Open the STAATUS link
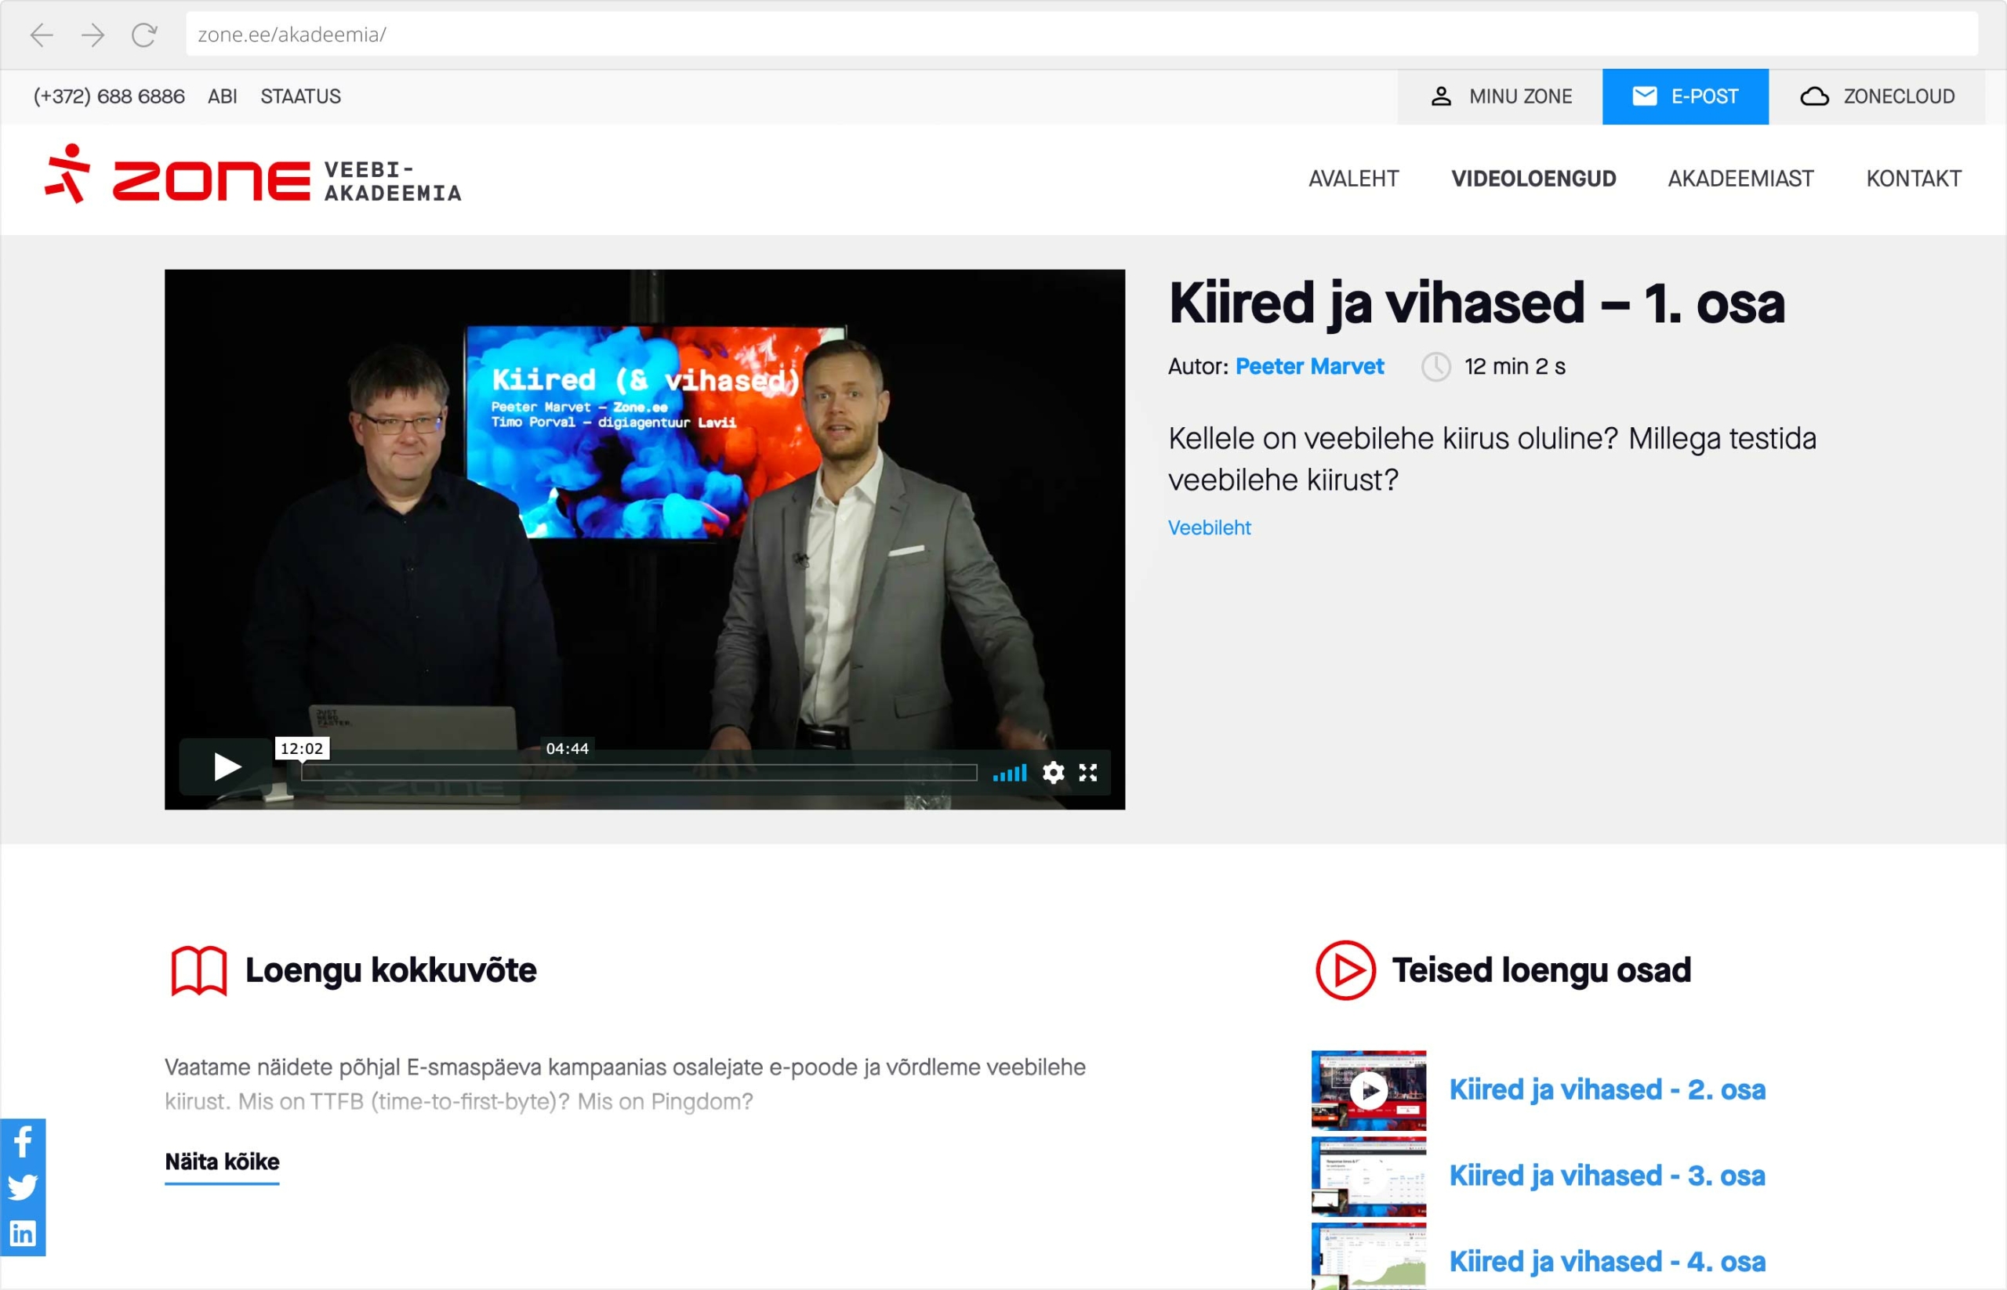2007x1290 pixels. point(300,96)
